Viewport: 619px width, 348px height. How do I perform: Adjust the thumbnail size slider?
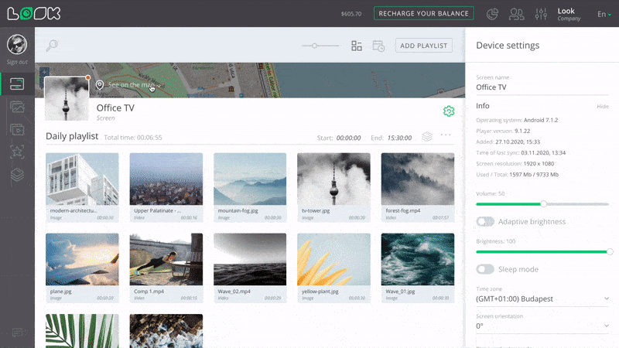(x=314, y=46)
